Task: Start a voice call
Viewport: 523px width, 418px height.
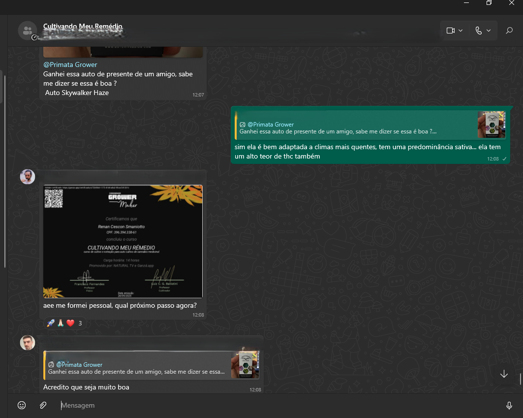Action: pos(478,30)
